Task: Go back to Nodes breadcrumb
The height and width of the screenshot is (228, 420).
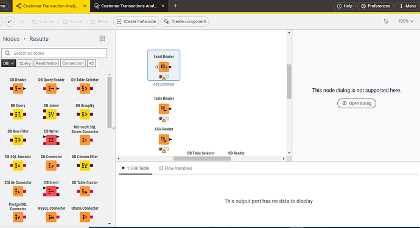Action: point(11,39)
